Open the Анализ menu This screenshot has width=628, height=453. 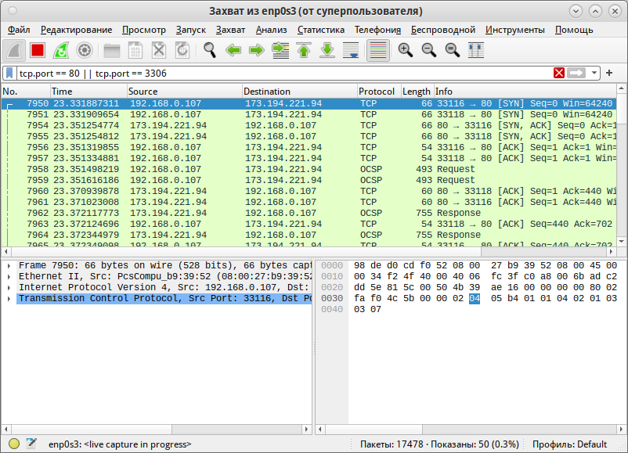(x=271, y=30)
